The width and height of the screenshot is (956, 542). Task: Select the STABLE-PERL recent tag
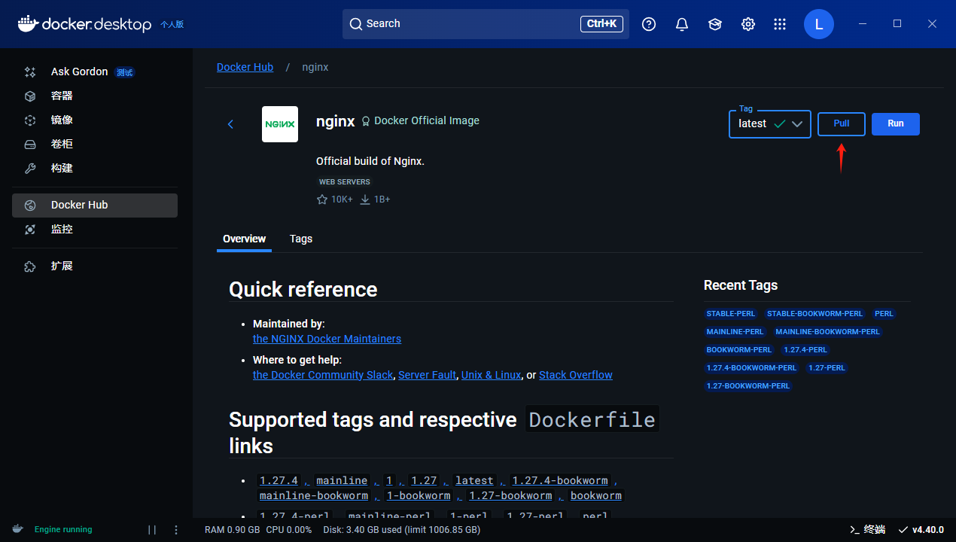730,313
